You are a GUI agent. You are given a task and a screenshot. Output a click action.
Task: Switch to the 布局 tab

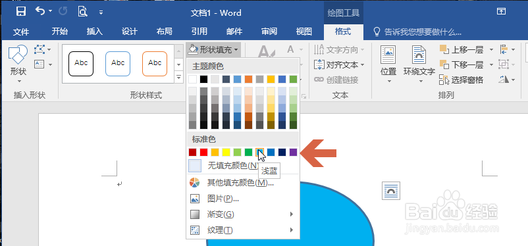pyautogui.click(x=165, y=32)
